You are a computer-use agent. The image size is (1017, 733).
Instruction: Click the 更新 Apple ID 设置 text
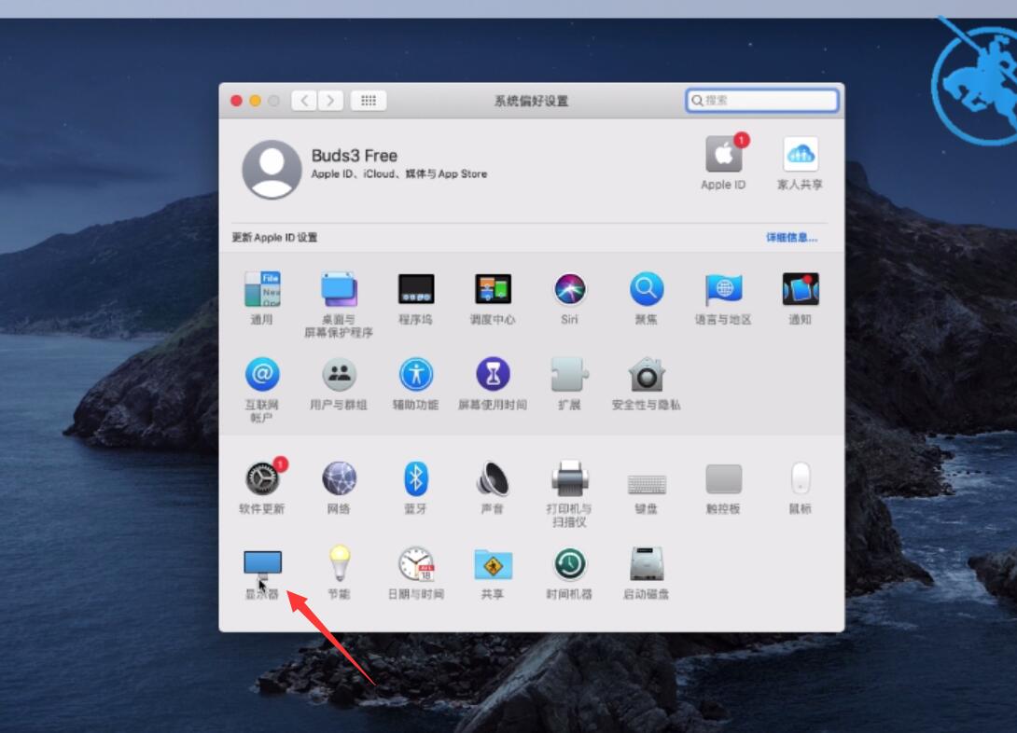point(275,238)
